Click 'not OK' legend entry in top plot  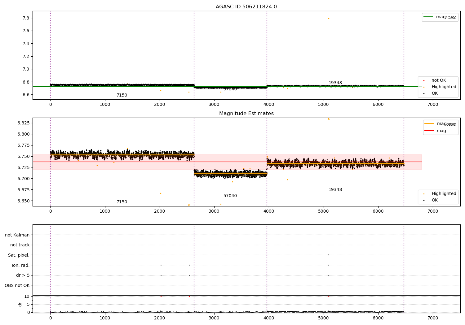[435, 80]
